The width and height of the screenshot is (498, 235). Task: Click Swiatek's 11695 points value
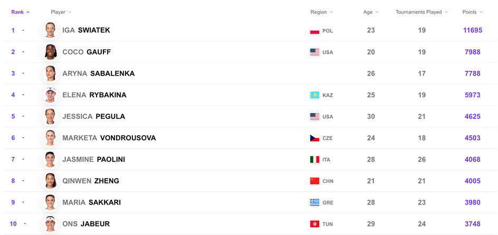[473, 30]
